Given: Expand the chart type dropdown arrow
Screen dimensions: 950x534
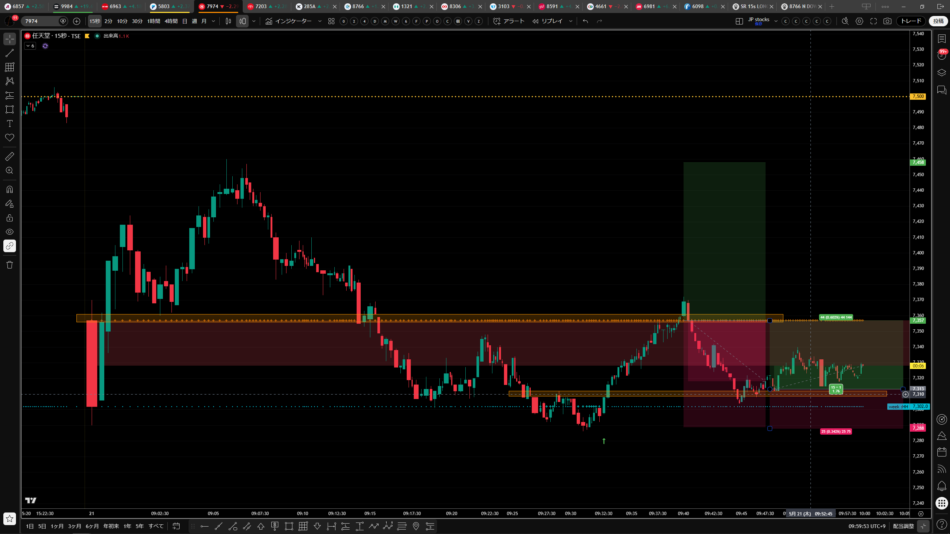Looking at the screenshot, I should pos(254,21).
